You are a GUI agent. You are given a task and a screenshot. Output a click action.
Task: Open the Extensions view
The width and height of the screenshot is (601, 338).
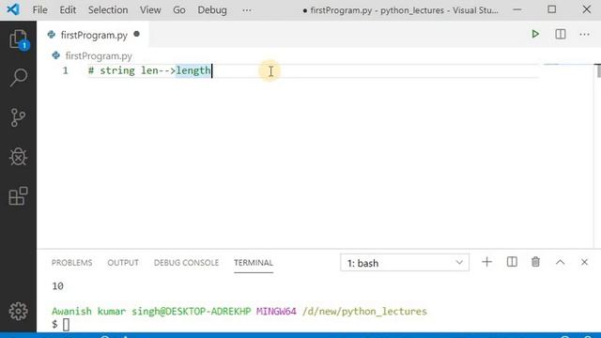pos(18,196)
